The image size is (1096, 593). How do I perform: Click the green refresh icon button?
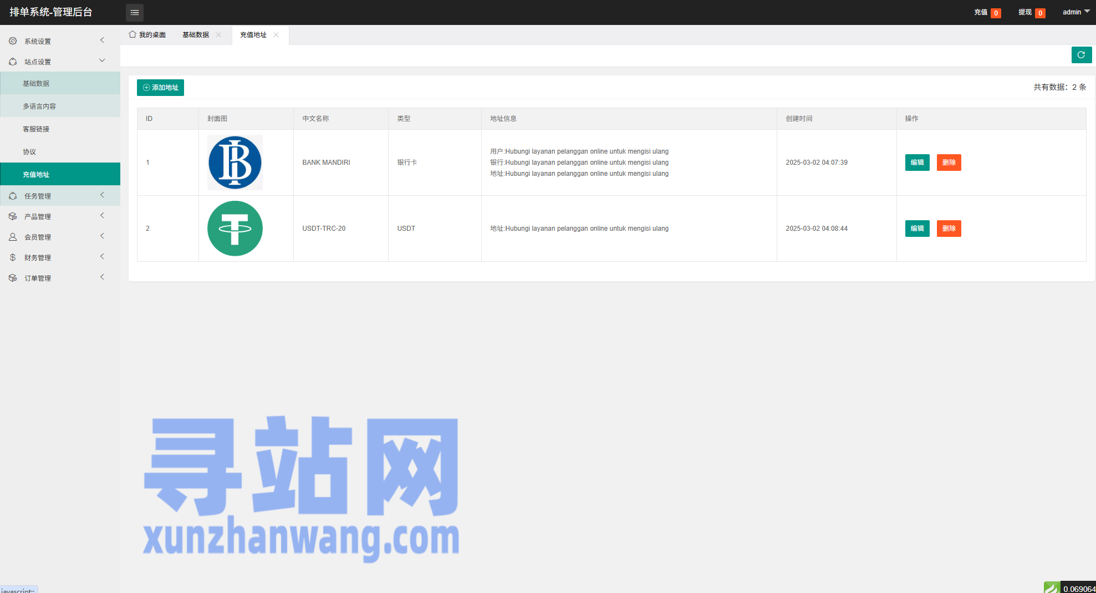1081,55
